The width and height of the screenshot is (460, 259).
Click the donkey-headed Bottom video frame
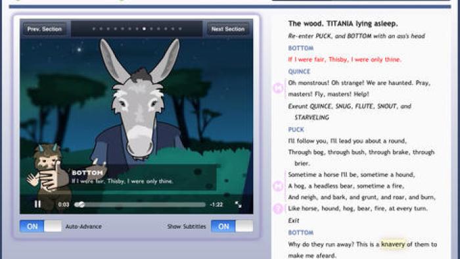tap(137, 116)
